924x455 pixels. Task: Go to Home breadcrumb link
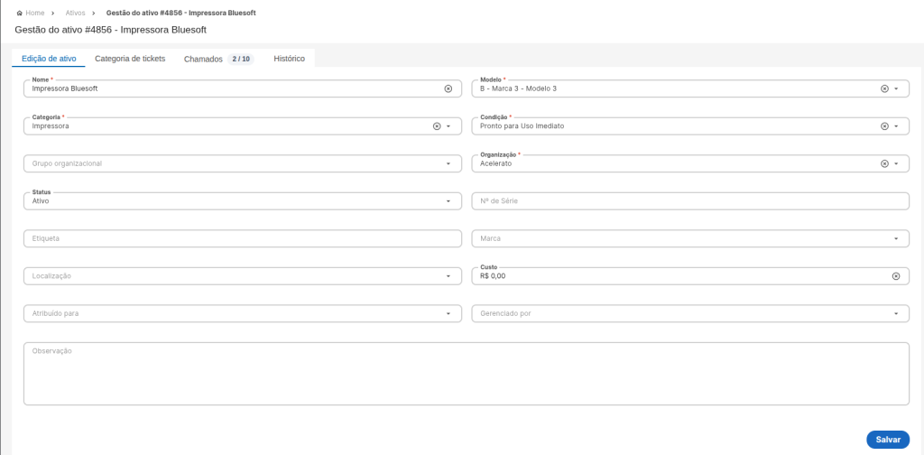tap(35, 13)
